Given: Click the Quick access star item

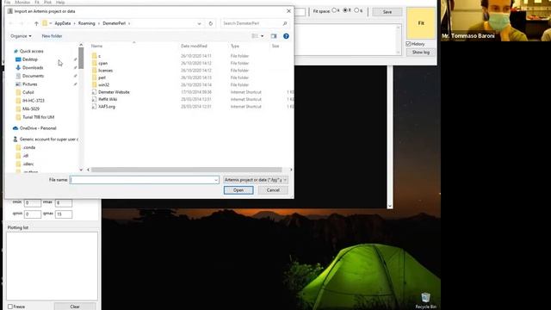Looking at the screenshot, I should click(31, 52).
